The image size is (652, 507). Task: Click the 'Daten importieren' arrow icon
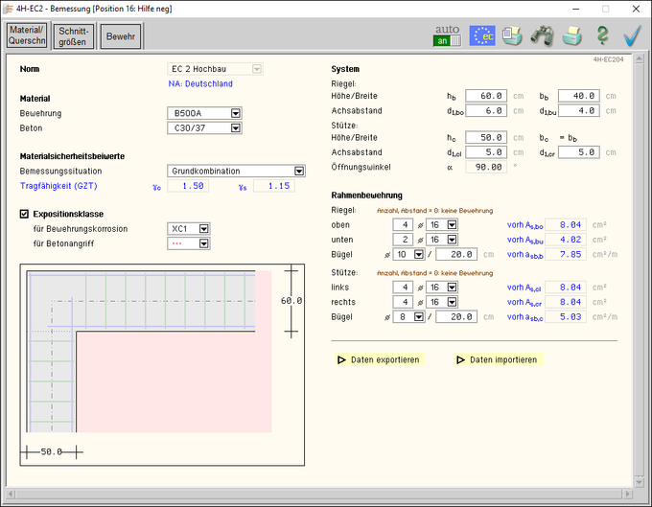(x=461, y=359)
